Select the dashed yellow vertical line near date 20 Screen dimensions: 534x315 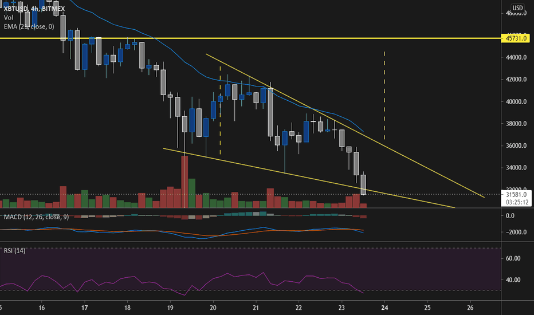click(x=220, y=110)
